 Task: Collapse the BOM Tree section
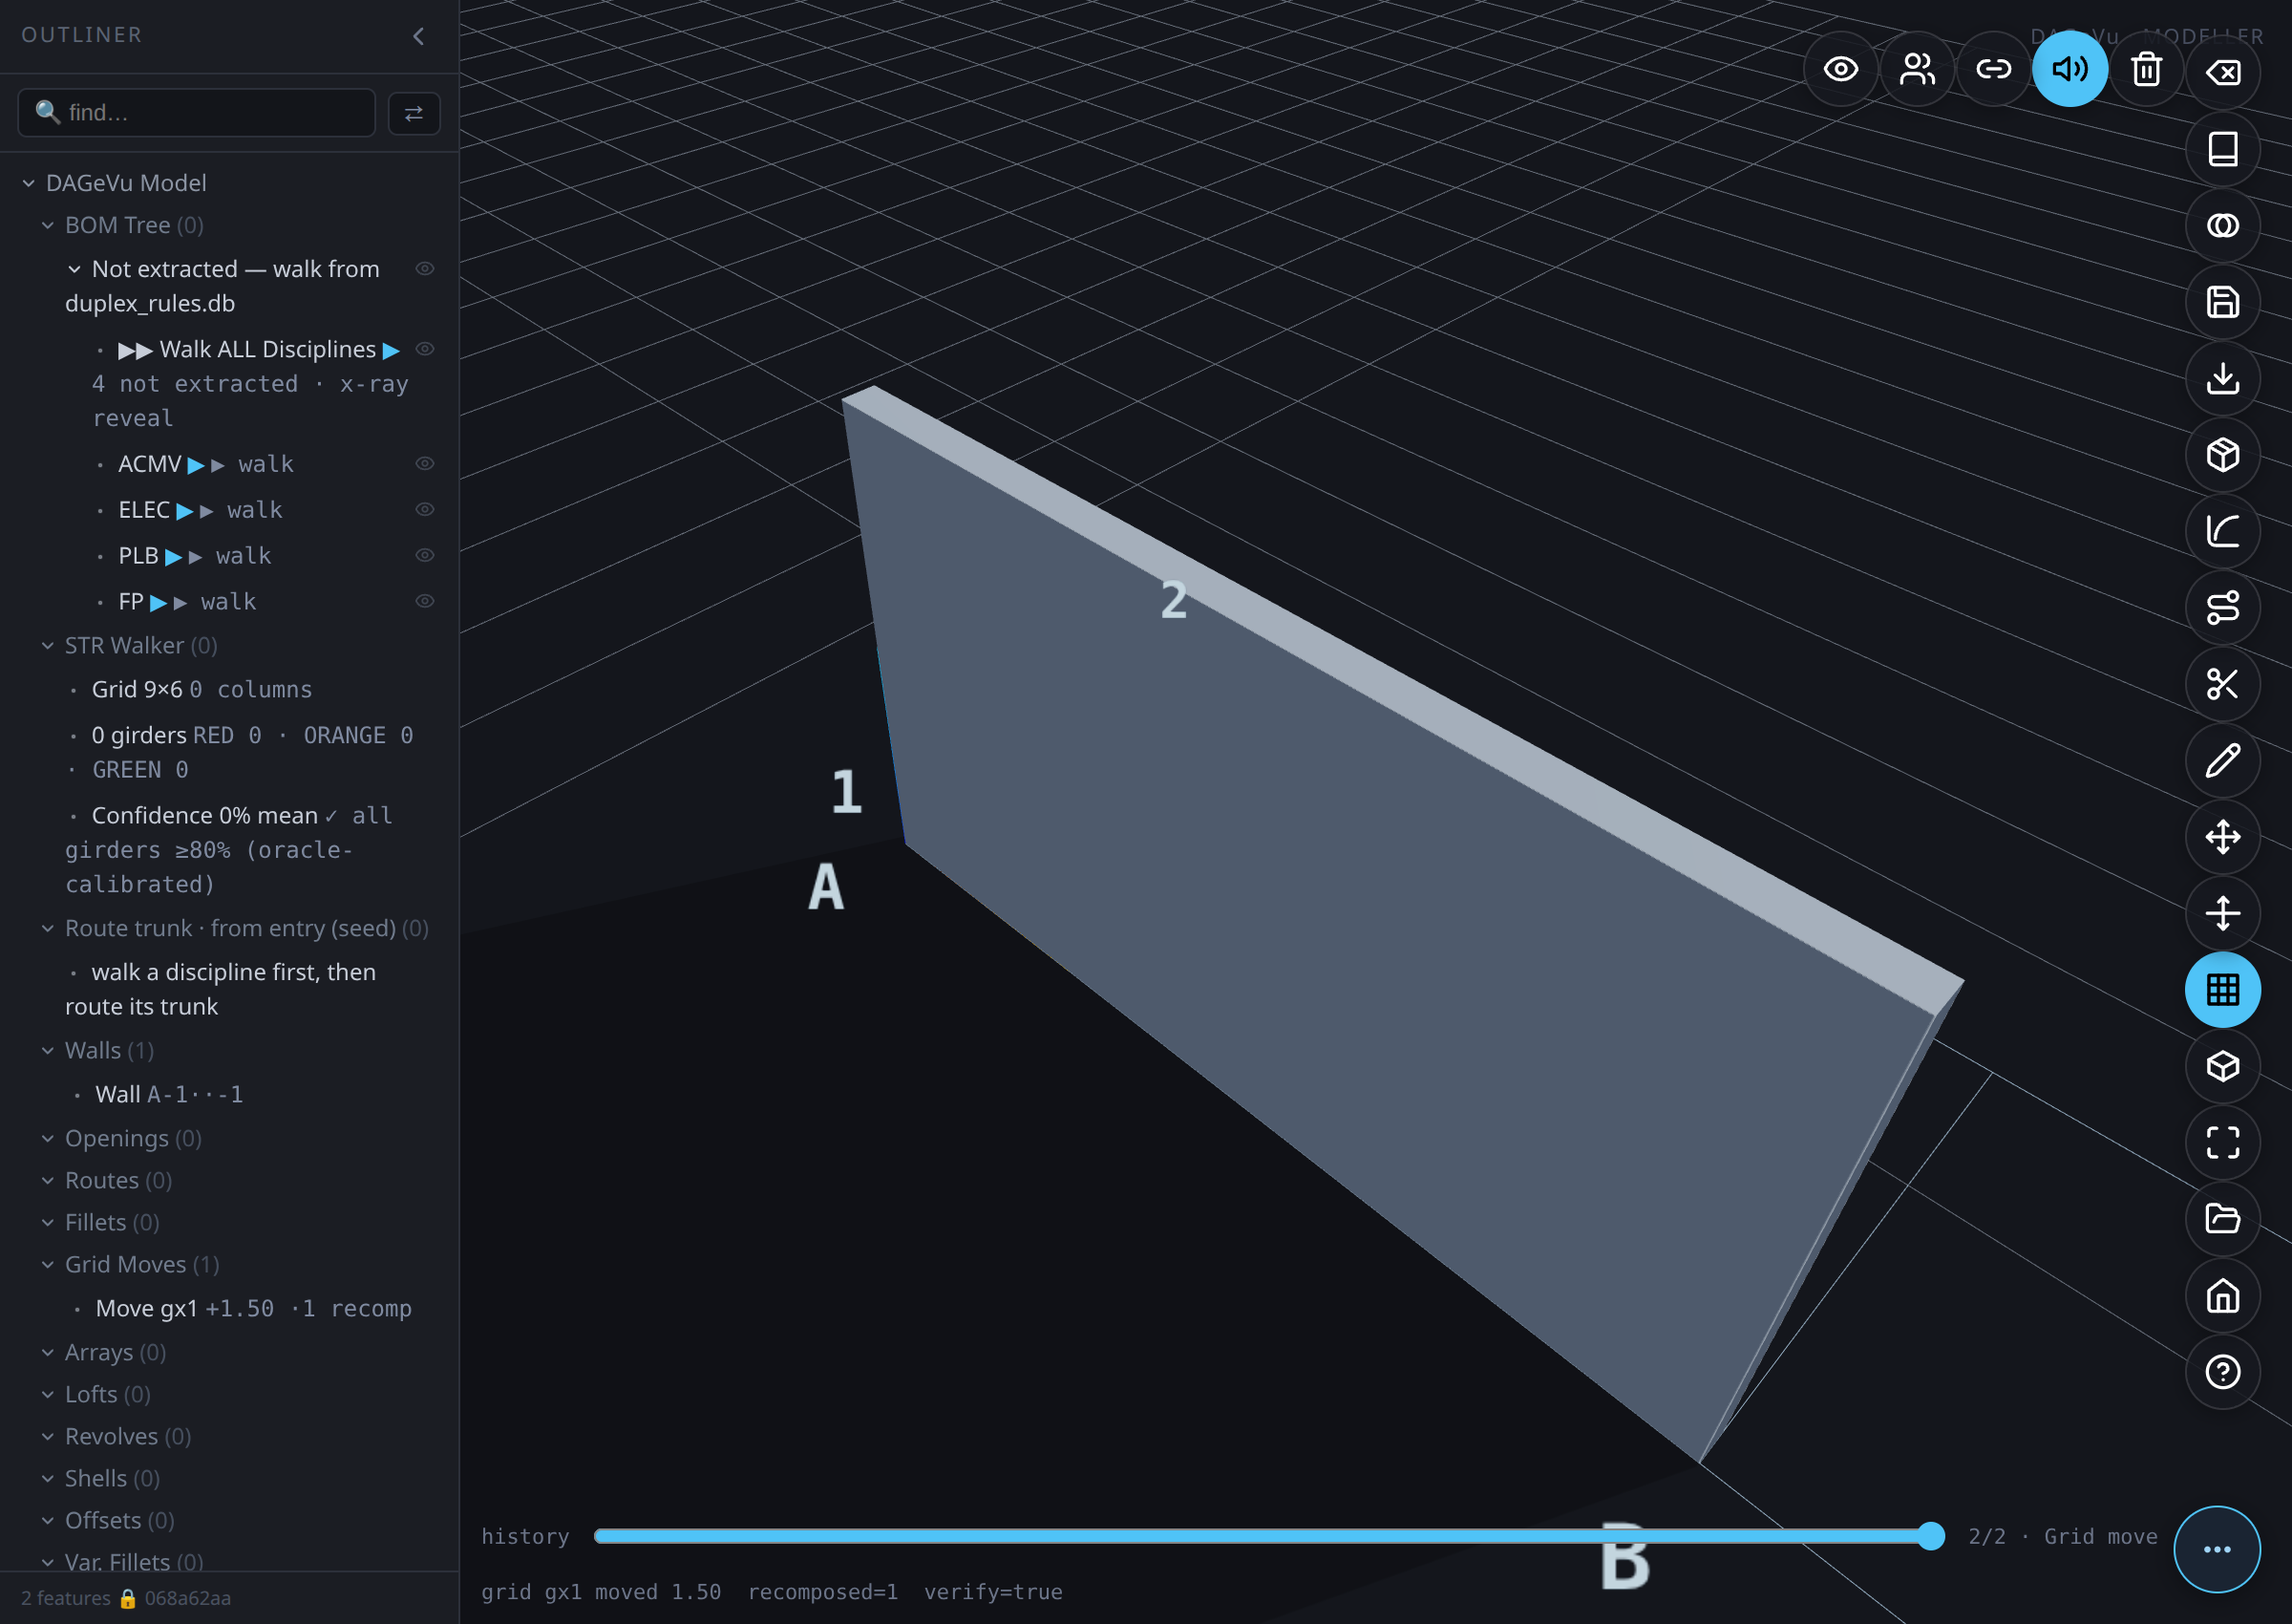pos(48,226)
